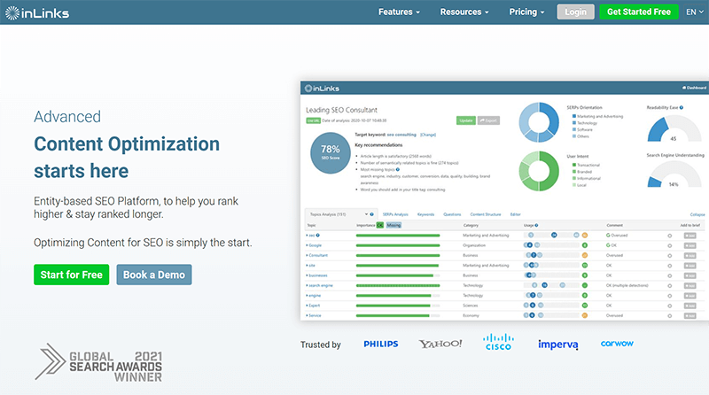The height and width of the screenshot is (395, 709).
Task: Click the carwow logo
Action: pyautogui.click(x=617, y=344)
